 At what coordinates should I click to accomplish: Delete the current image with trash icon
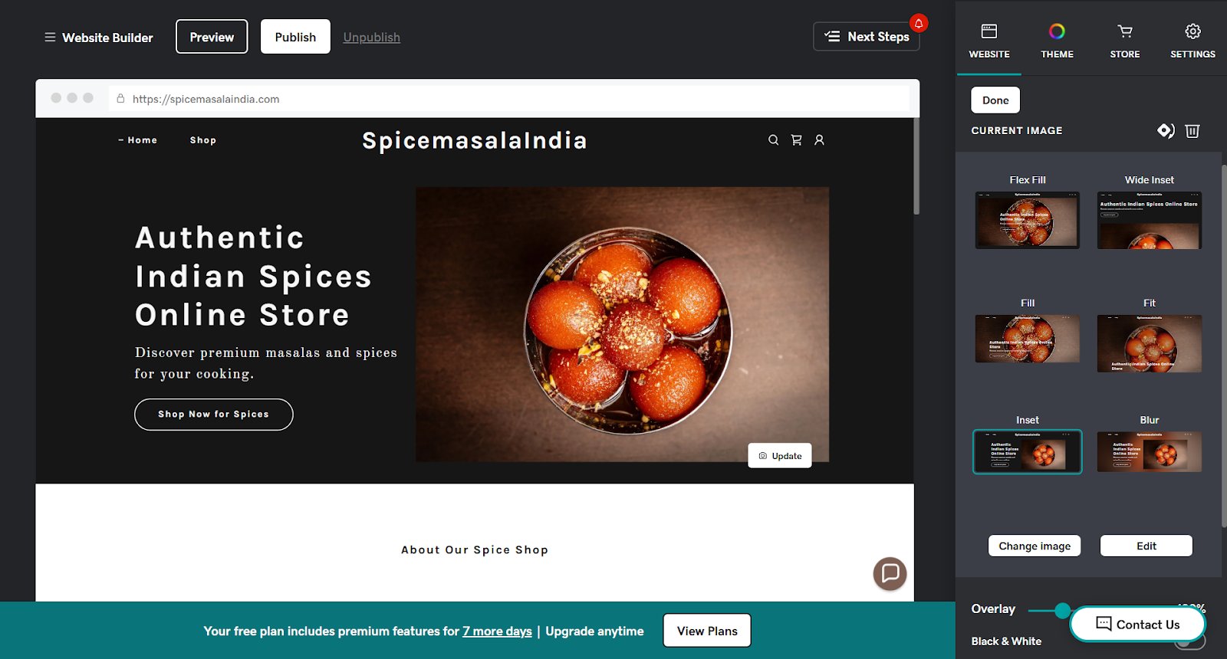click(x=1192, y=131)
